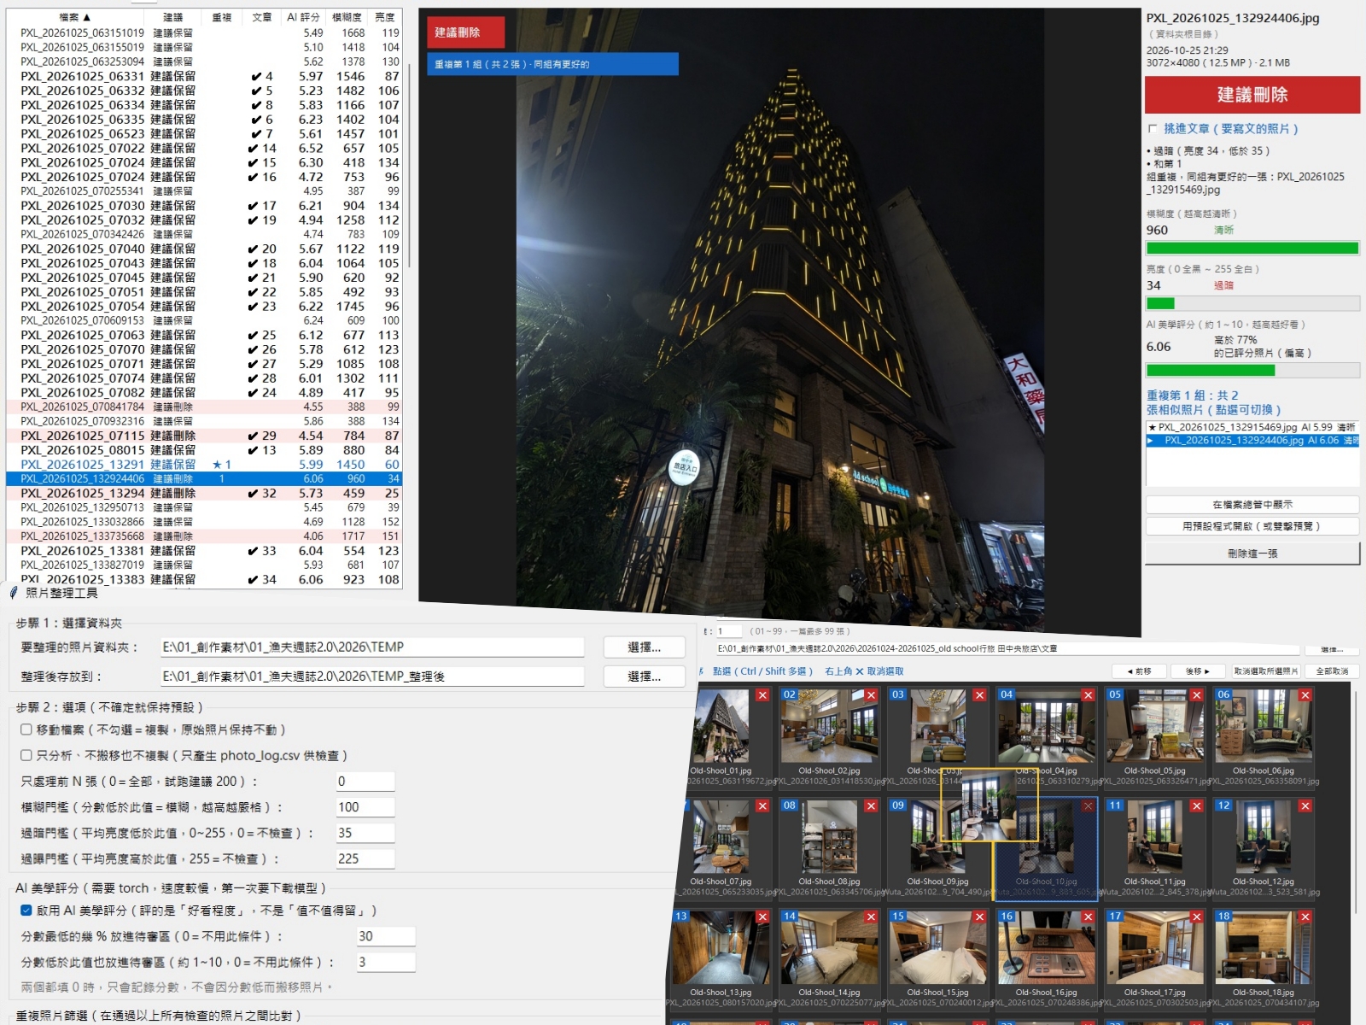Remove photo 08 with its red X
The width and height of the screenshot is (1366, 1025).
(871, 805)
